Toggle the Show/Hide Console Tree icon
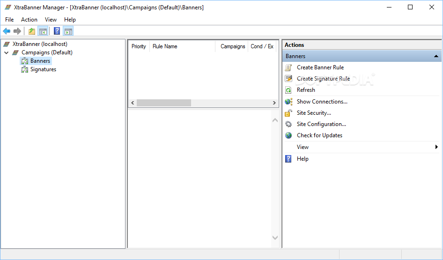 pyautogui.click(x=43, y=31)
